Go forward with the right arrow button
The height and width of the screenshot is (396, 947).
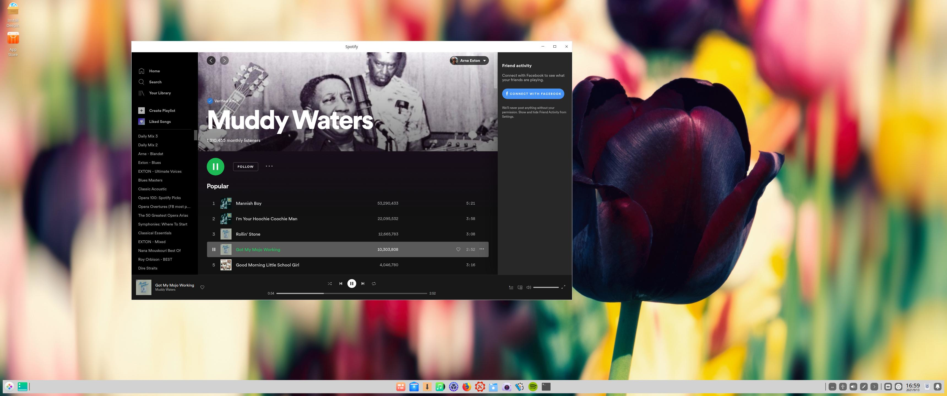(x=224, y=61)
